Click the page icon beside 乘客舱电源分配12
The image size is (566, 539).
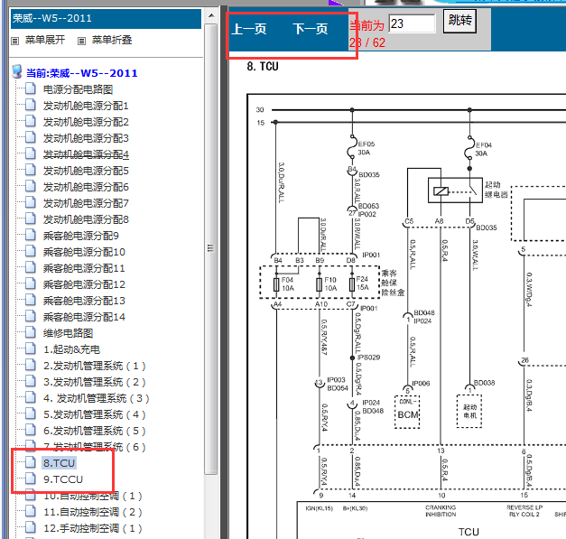pyautogui.click(x=31, y=283)
